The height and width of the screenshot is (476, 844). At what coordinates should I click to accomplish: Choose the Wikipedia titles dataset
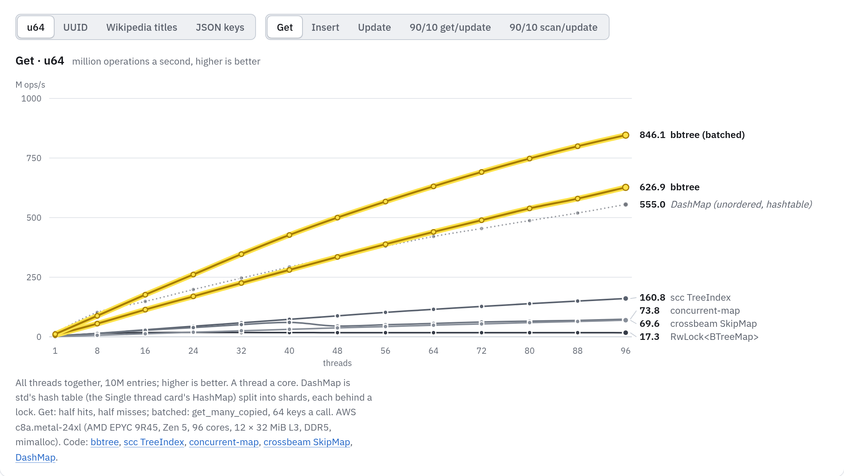click(142, 27)
